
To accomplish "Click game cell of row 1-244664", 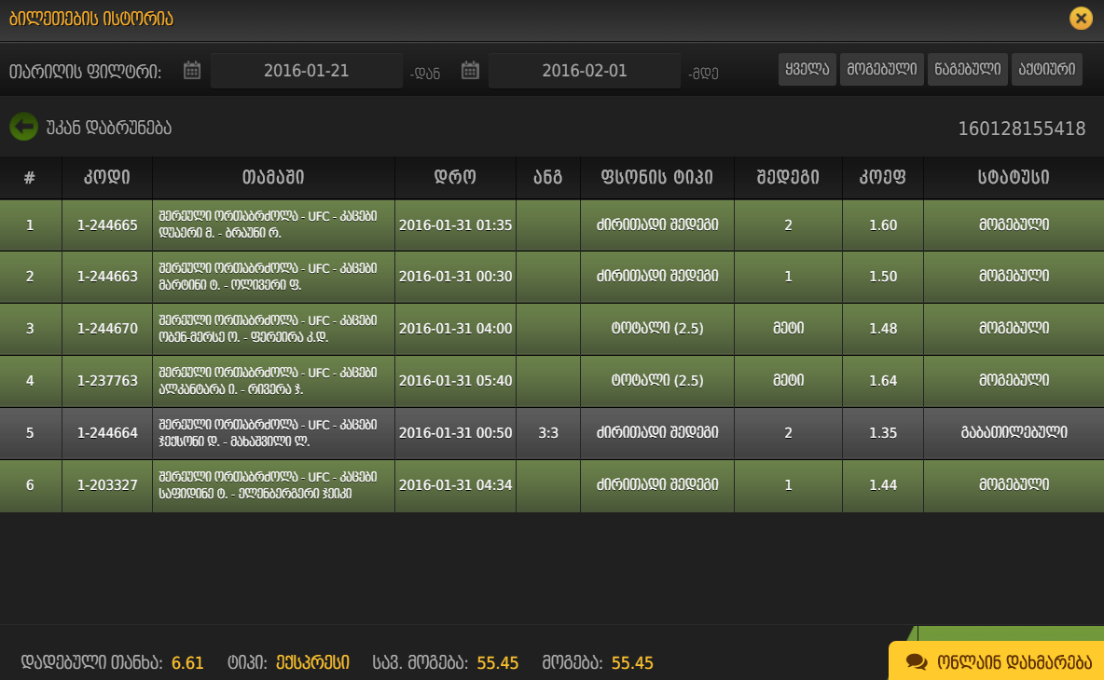I will [x=273, y=432].
